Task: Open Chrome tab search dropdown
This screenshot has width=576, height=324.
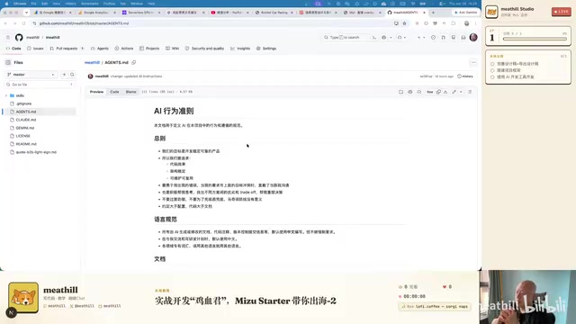Action: point(26,12)
